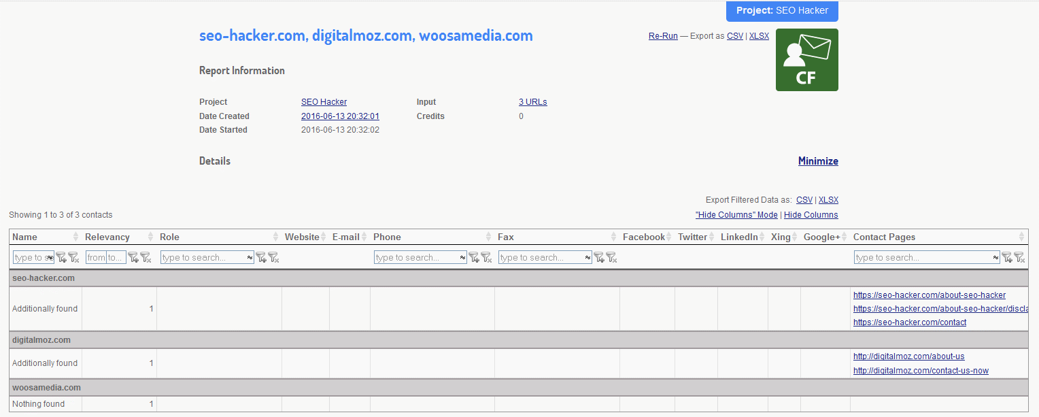
Task: Clear the Role column filter funnel
Action: pos(273,257)
